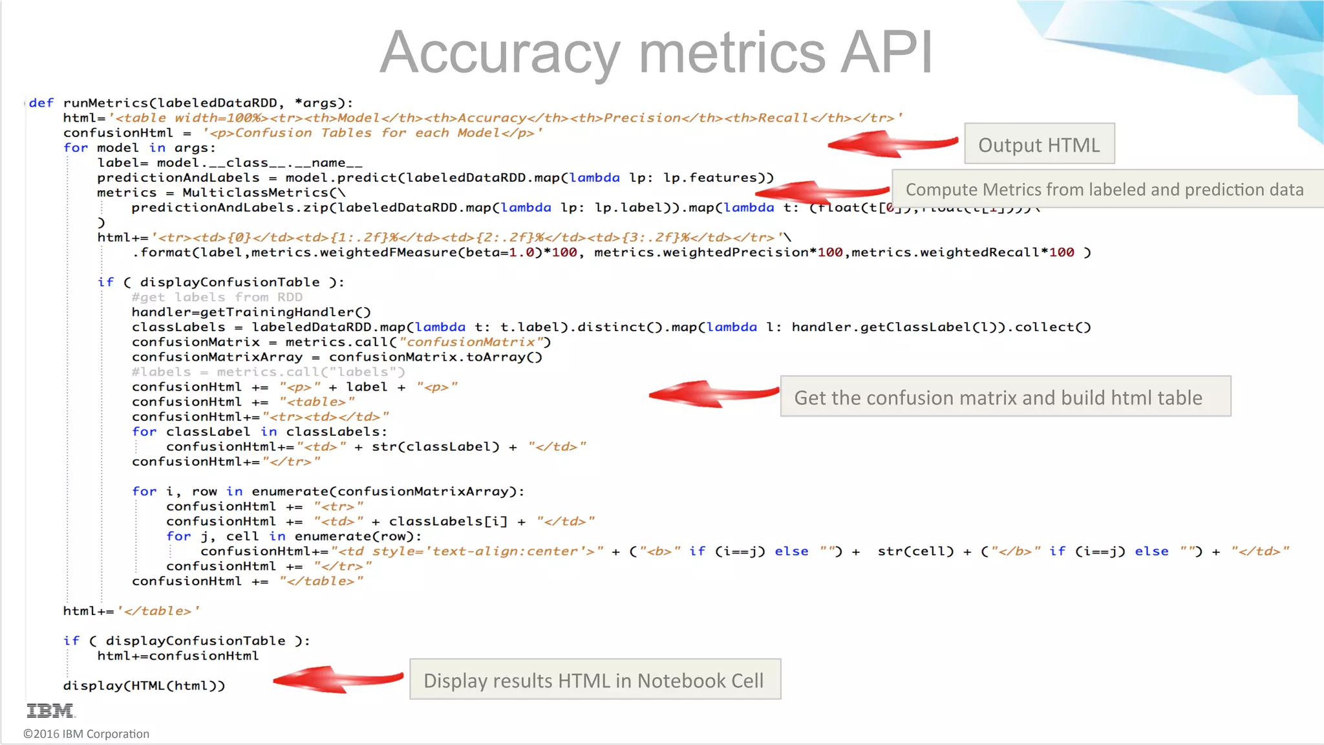This screenshot has height=745, width=1324.
Task: Click the 'Output HTML' callout label
Action: pos(1039,144)
